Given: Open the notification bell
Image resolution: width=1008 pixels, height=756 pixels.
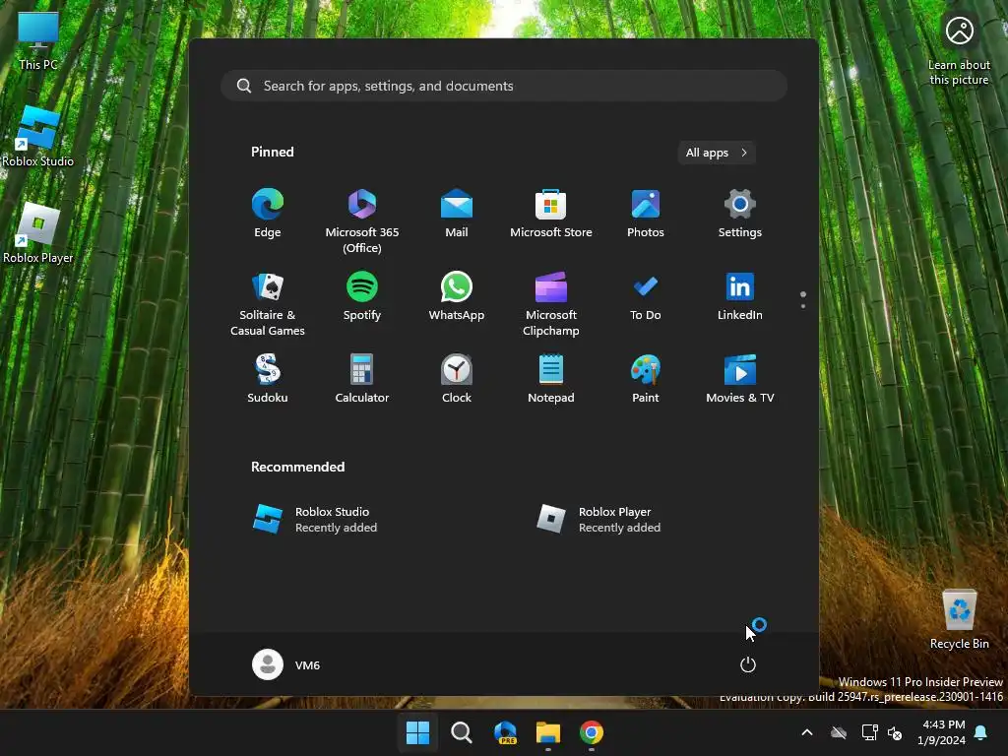Looking at the screenshot, I should [x=981, y=732].
